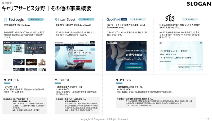The image size is (212, 121).
Task: Open the Goodfind Career website screenshot
Action: [126, 56]
